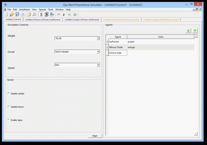
Task: Select Disable Return radio option
Action: [x=9, y=107]
